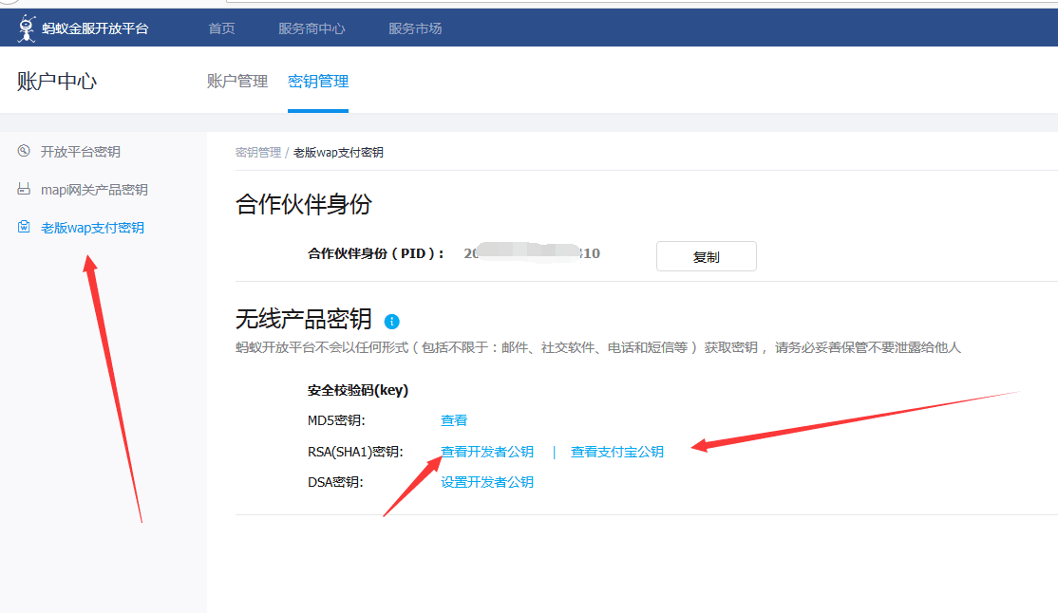Select 开放平台密钥 label in the sidebar

[x=81, y=152]
